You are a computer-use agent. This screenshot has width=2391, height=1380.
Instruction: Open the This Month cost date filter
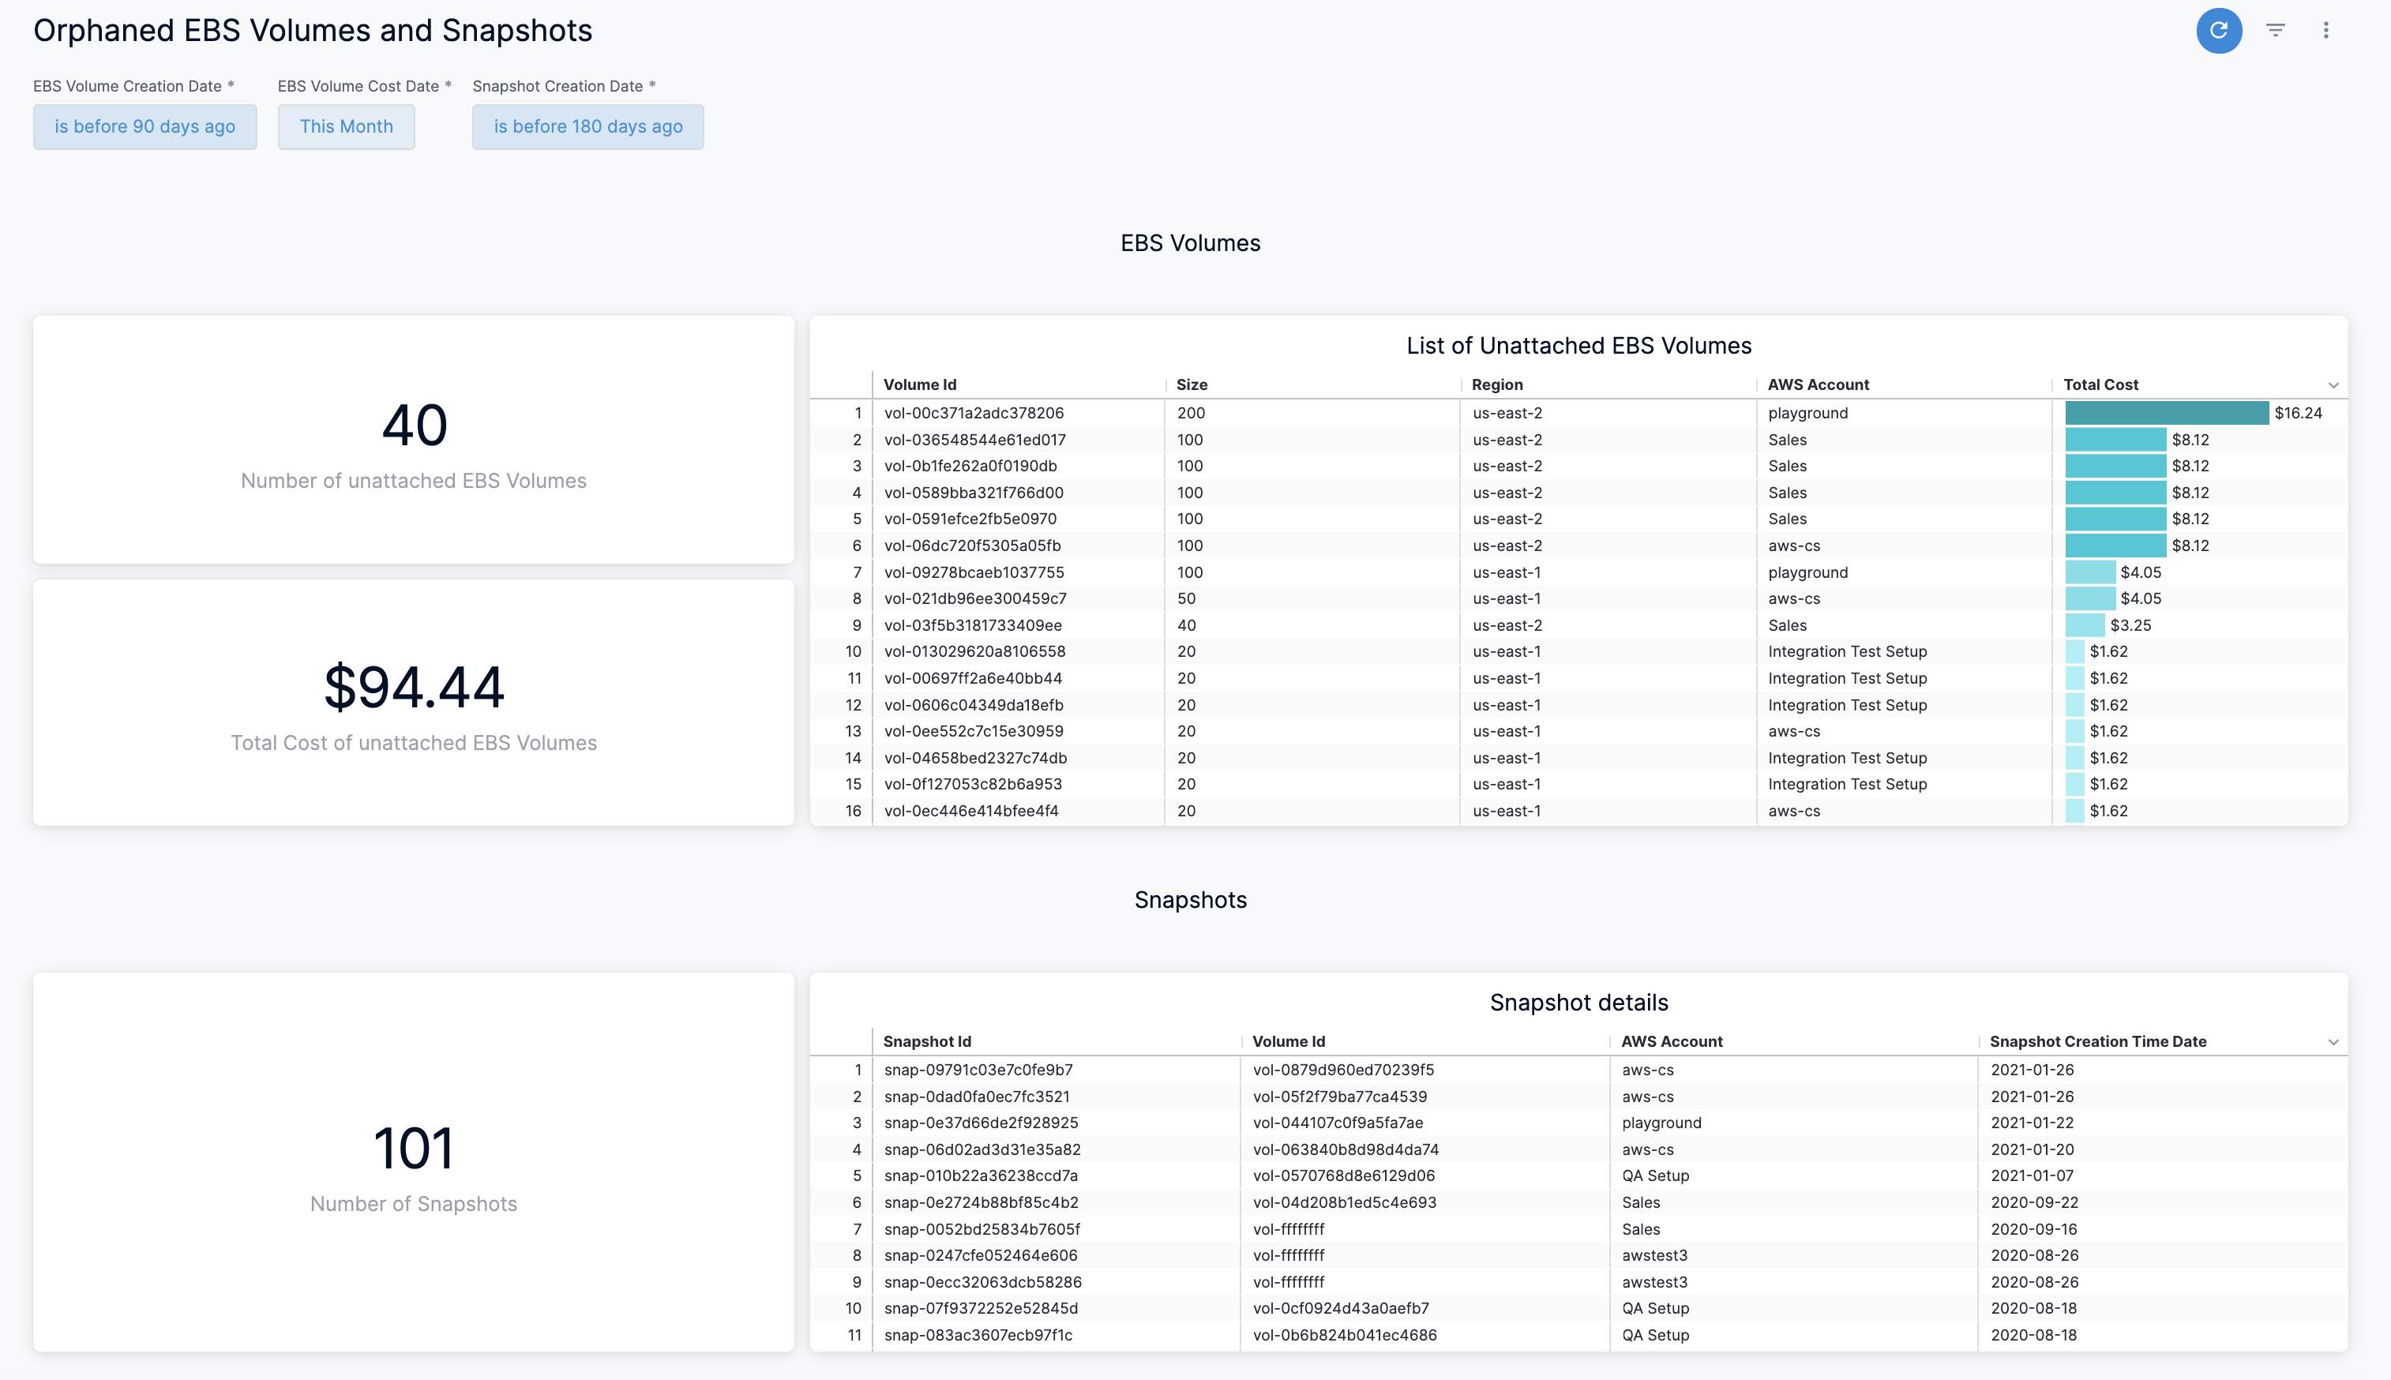pos(346,127)
